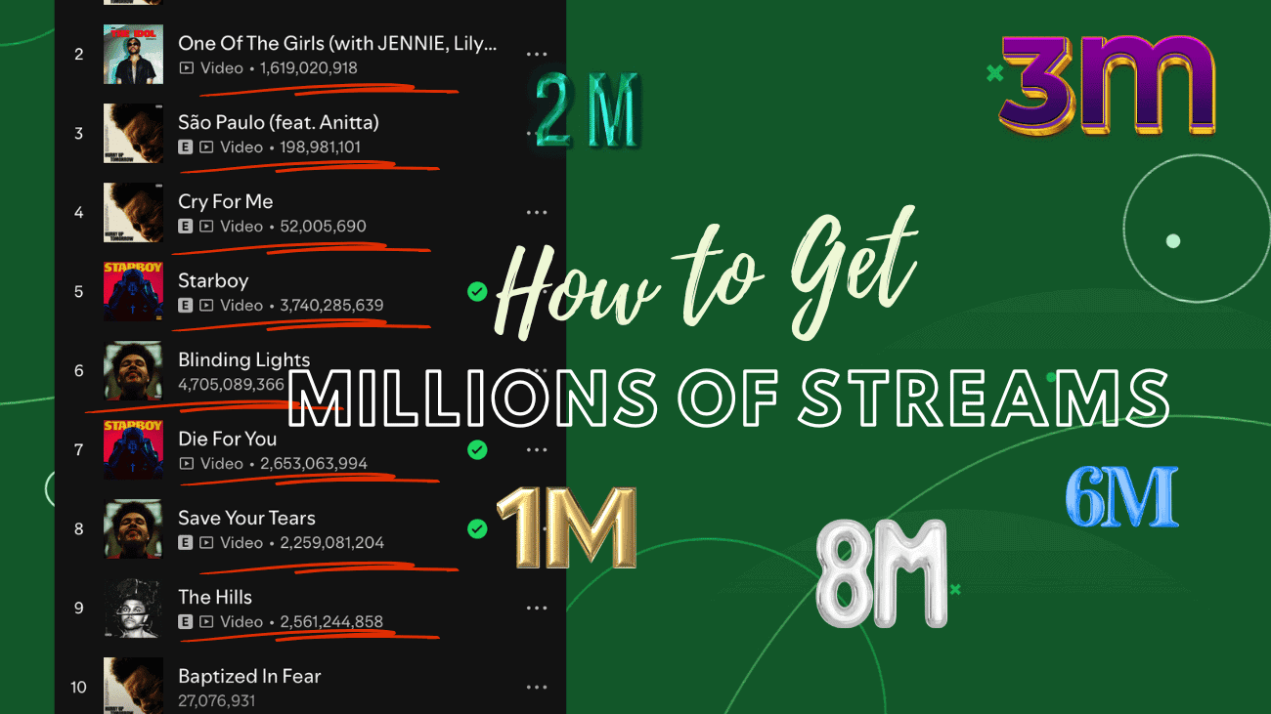Viewport: 1271px width, 714px height.
Task: Click the Blinding Lights album cover thumbnail
Action: tap(133, 370)
